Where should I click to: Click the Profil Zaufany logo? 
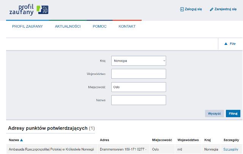[29, 10]
